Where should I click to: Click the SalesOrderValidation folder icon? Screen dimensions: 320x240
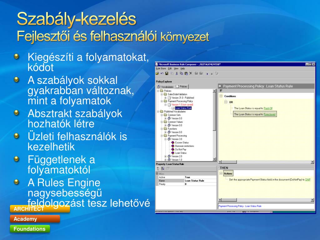(x=165, y=94)
